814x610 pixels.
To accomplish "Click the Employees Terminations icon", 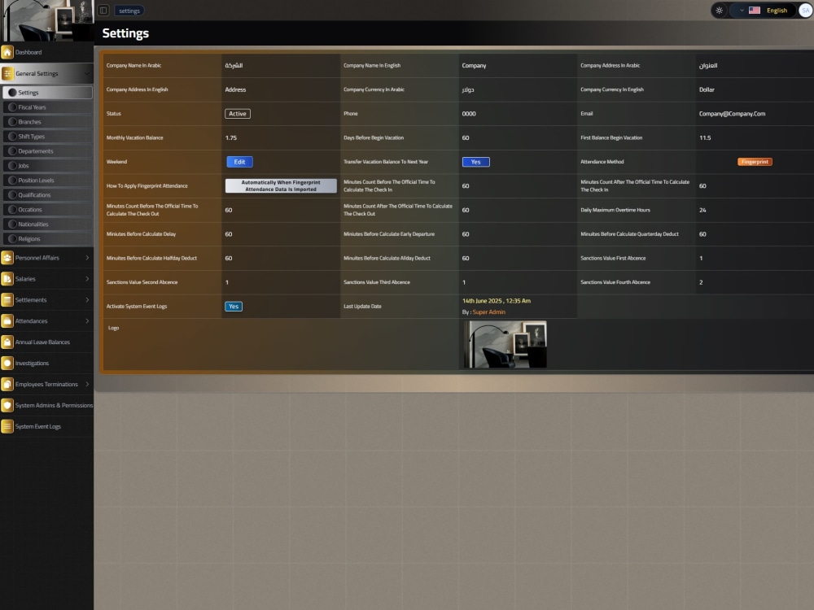I will click(7, 385).
